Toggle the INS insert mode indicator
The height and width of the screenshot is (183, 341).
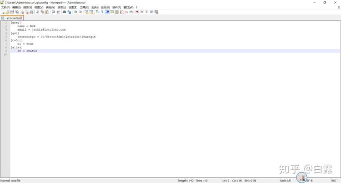[x=333, y=181]
